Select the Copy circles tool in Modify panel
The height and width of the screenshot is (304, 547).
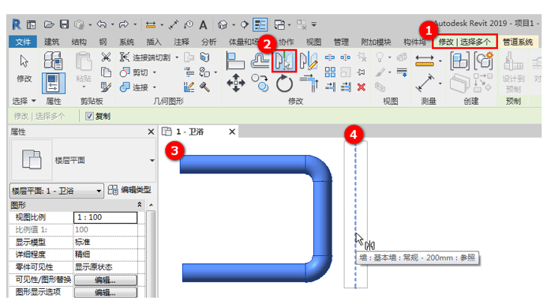(260, 83)
